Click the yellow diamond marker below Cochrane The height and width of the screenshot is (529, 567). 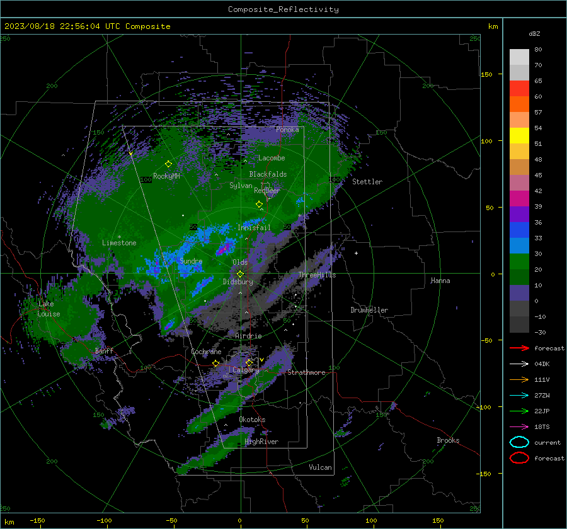pyautogui.click(x=215, y=364)
